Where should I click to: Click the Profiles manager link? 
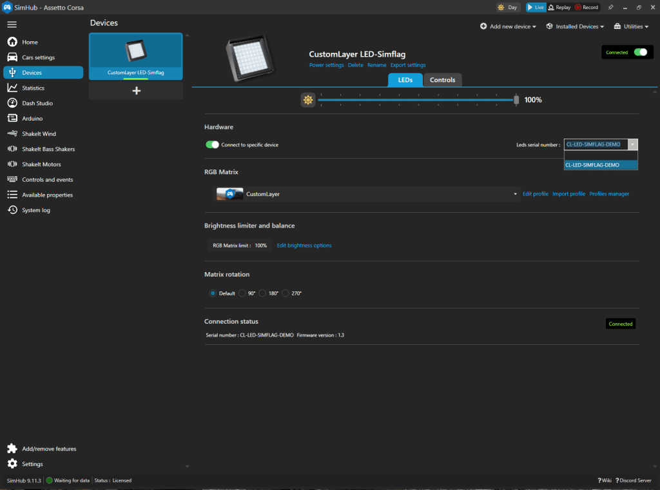click(609, 194)
